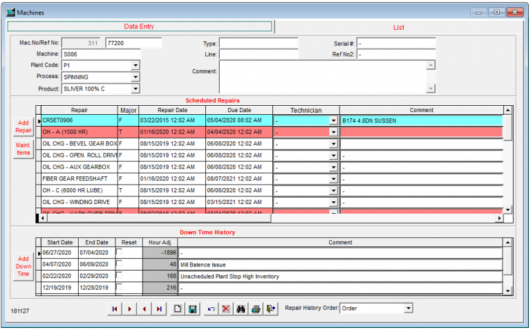Click the Add Down Time button
This screenshot has width=531, height=330.
point(24,266)
